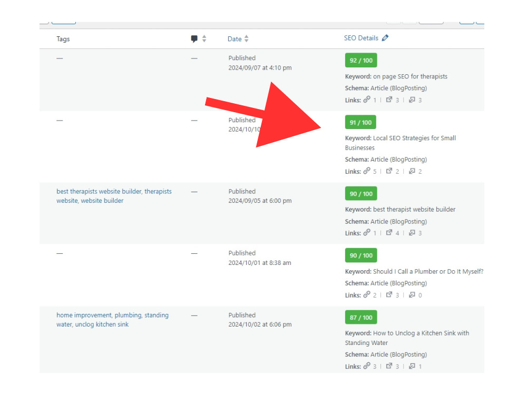
Task: Click the date '2024/10/02 at 6:06 pm'
Action: (260, 324)
